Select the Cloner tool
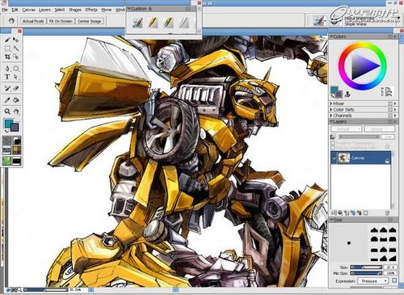The width and height of the screenshot is (404, 295). coord(7,88)
